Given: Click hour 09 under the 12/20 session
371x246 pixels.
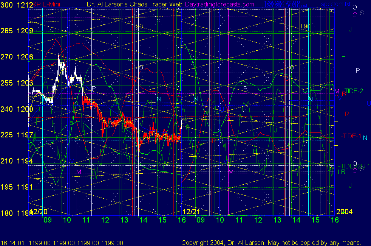Looking at the screenshot, I should [48, 220].
